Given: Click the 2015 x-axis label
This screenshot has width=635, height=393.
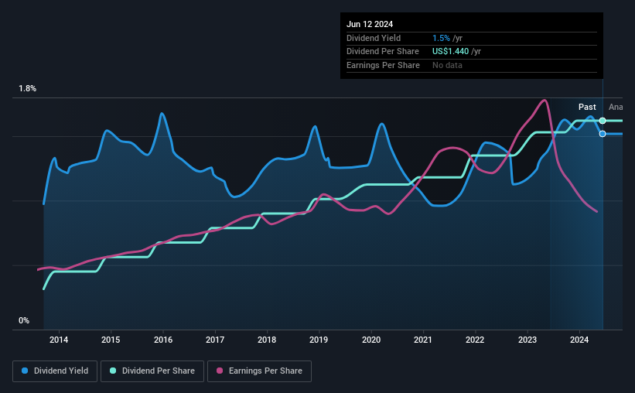Looking at the screenshot, I should [x=111, y=340].
